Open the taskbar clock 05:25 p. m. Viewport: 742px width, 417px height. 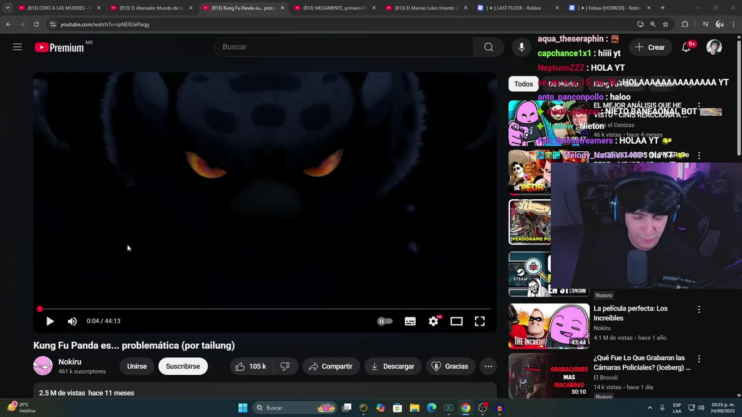click(x=723, y=408)
